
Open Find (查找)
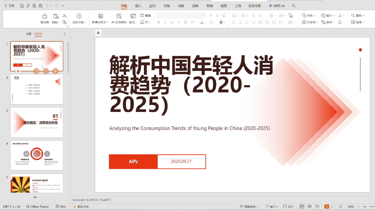358,15
